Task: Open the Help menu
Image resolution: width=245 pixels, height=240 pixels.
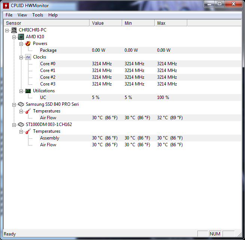Action: (53, 15)
